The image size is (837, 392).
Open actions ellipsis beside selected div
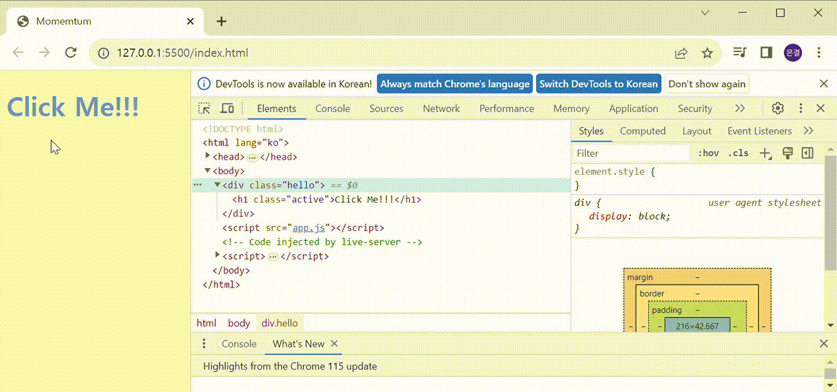coord(197,185)
